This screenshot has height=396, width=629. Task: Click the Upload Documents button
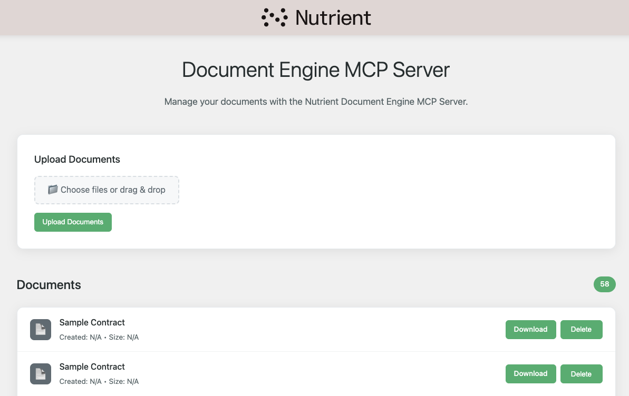73,222
